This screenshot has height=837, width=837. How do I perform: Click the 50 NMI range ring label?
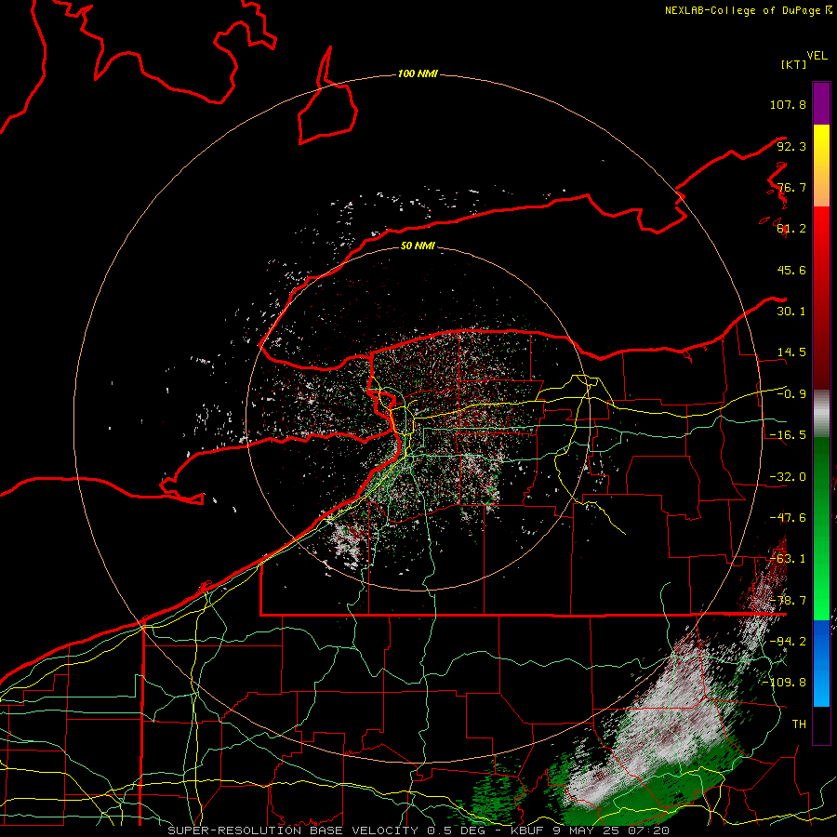(x=418, y=246)
